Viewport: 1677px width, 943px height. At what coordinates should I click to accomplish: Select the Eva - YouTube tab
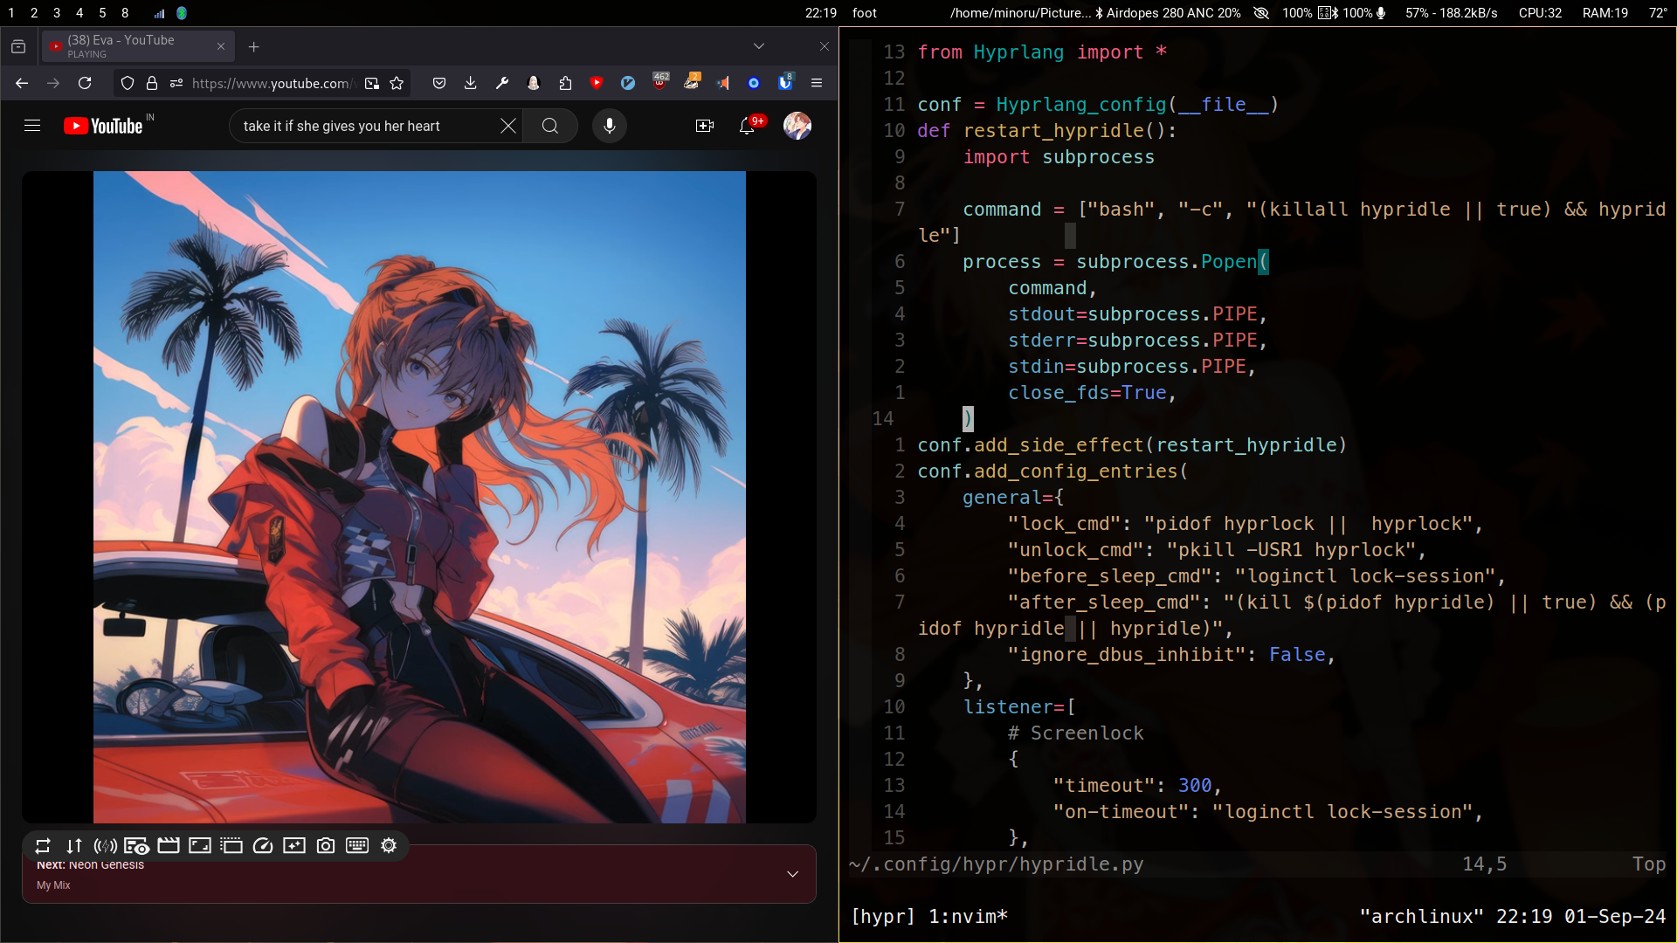coord(138,46)
